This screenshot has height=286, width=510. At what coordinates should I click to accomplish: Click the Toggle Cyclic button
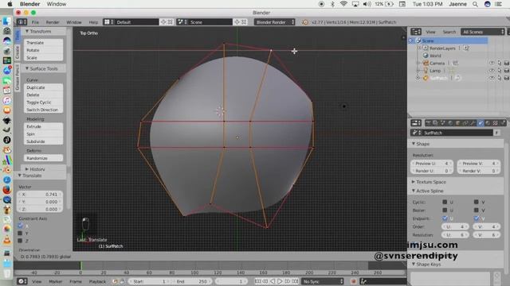point(43,102)
